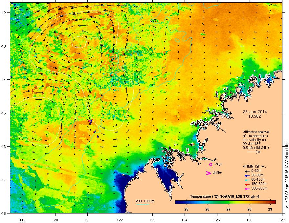Click the magenta 300-600m arrow in legend
The height and width of the screenshot is (223, 289).
(247, 189)
